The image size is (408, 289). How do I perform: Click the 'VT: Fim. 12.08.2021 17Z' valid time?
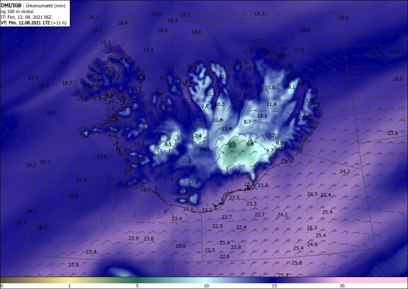pyautogui.click(x=25, y=23)
